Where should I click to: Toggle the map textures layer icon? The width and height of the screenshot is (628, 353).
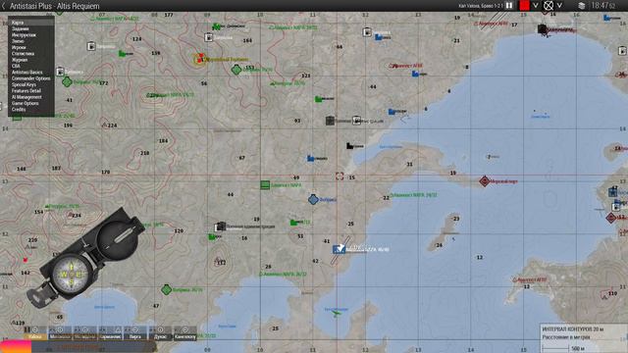pyautogui.click(x=582, y=6)
